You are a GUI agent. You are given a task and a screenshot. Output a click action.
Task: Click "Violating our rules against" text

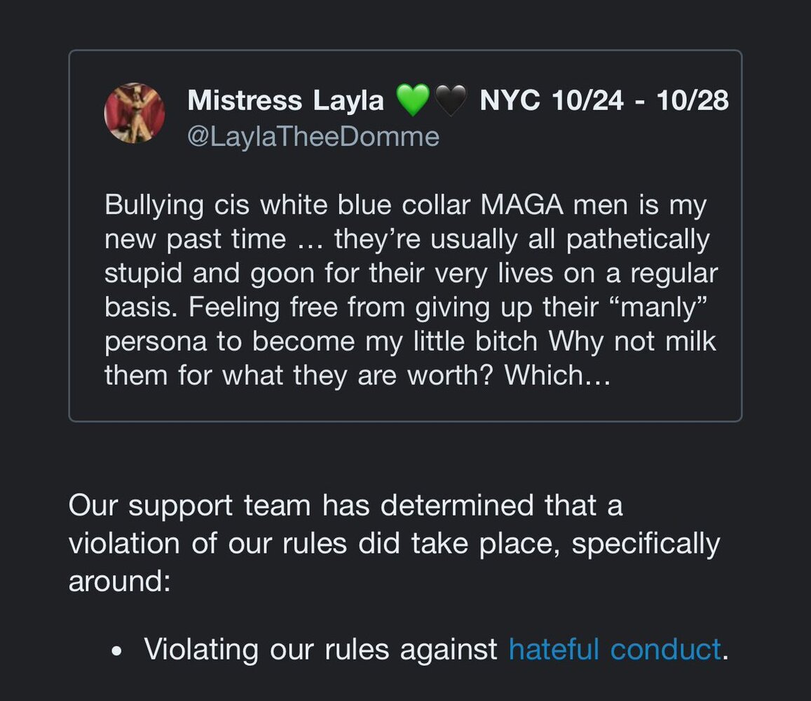[320, 649]
